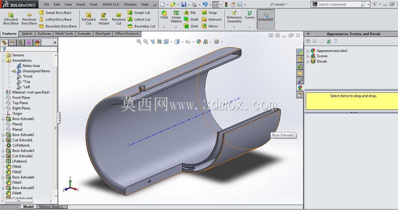Viewport: 398px width, 210px height.
Task: Open the FeatureManager design tree tab
Action: (x=4, y=43)
